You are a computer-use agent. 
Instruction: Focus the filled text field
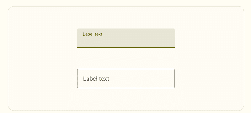[x=126, y=38]
